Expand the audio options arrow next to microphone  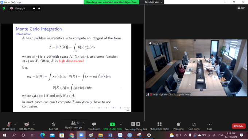point(15,124)
